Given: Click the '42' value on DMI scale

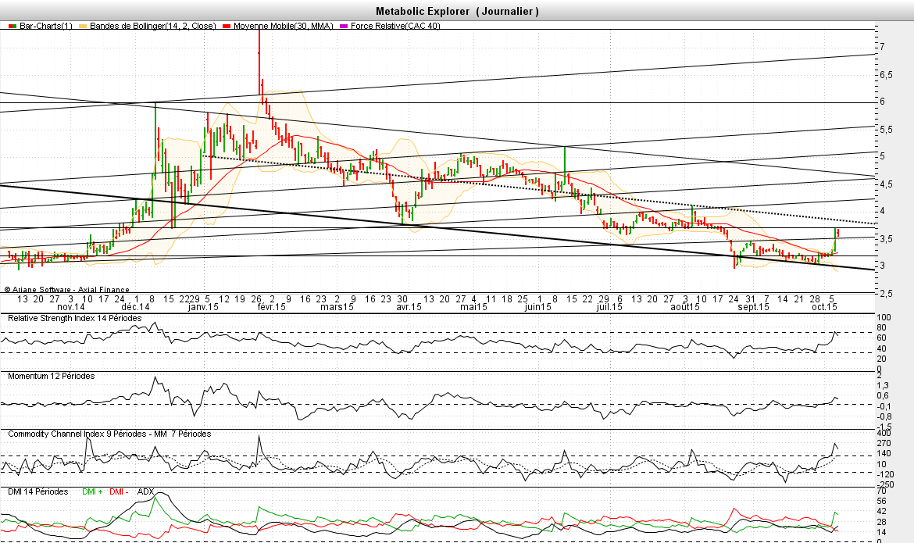Looking at the screenshot, I should tap(882, 512).
